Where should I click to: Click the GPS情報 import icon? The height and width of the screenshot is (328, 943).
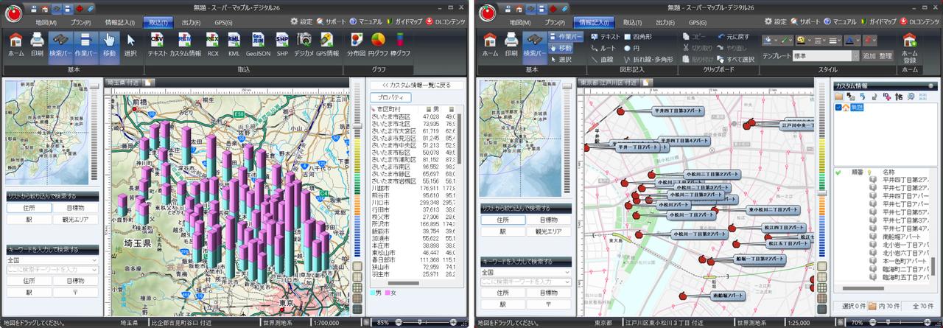pos(327,44)
